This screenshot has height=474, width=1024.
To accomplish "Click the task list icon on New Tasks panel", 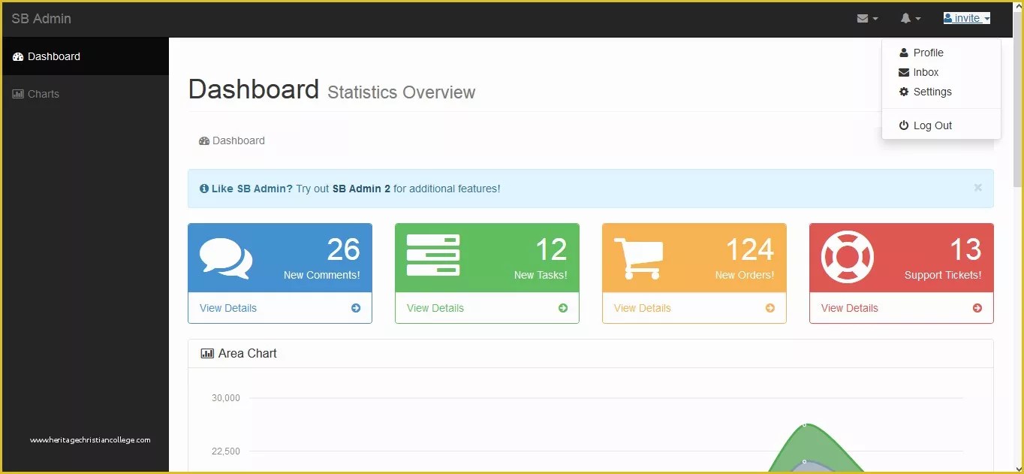I will (x=432, y=256).
